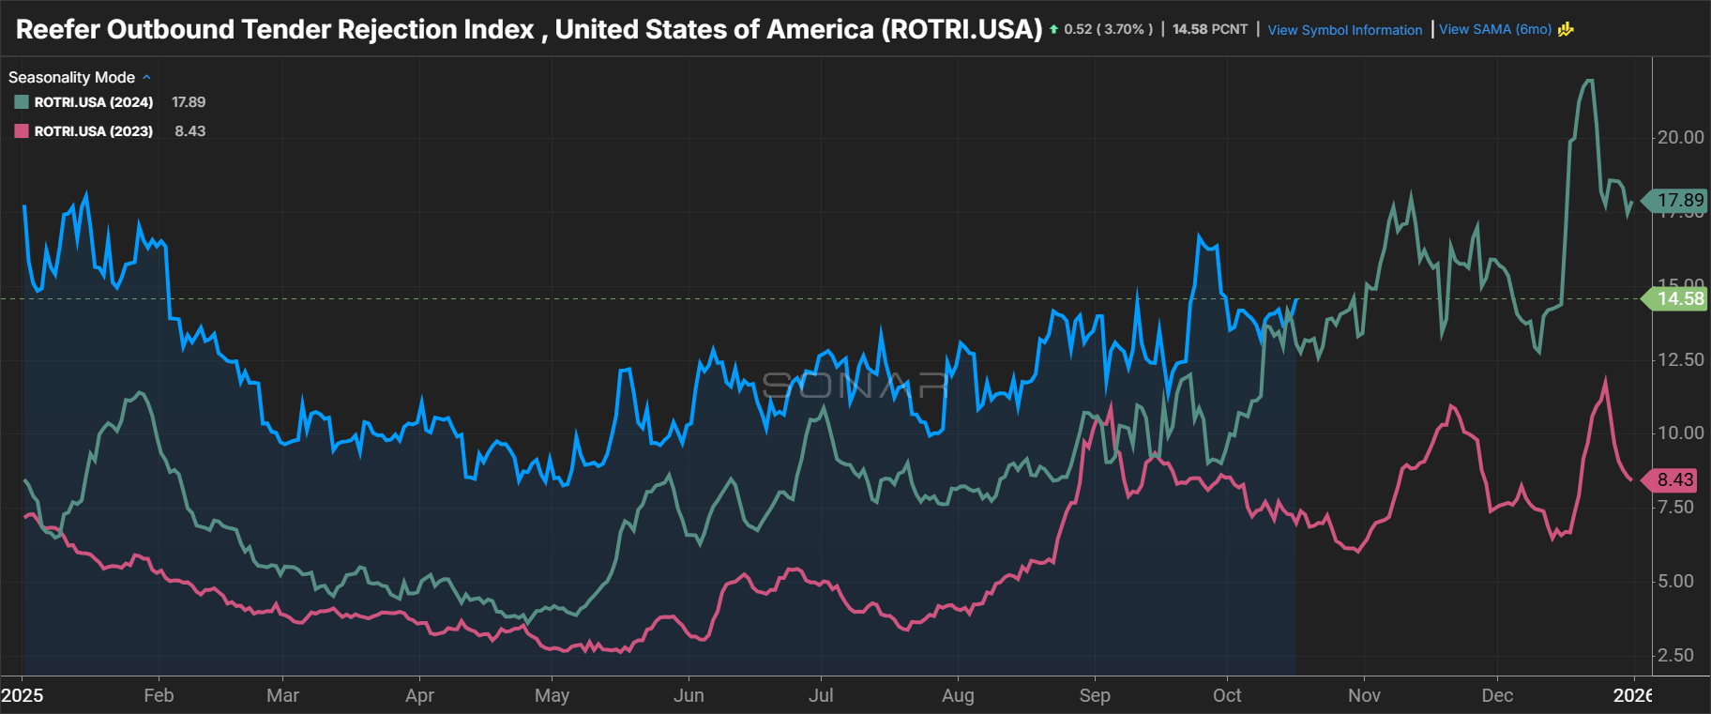Viewport: 1711px width, 714px height.
Task: Click the Dec label on time axis
Action: click(x=1497, y=695)
